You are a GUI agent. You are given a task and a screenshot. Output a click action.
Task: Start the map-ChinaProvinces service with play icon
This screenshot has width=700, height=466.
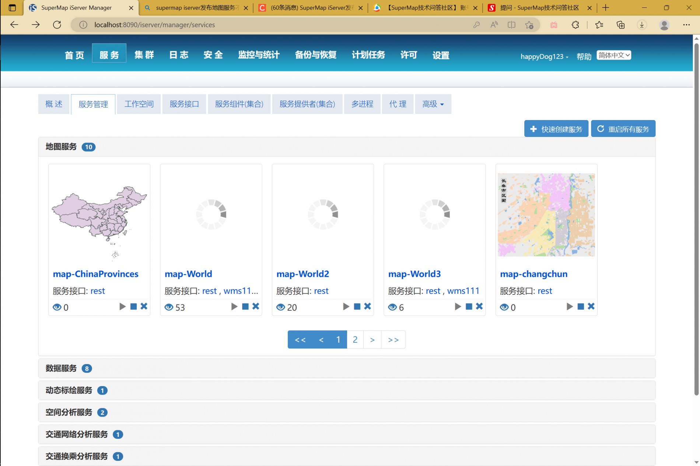122,307
